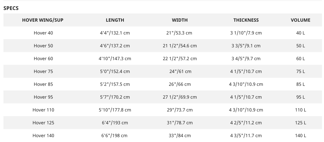This screenshot has width=324, height=142.
Task: Select the Hover 110 model name
Action: [x=43, y=110]
